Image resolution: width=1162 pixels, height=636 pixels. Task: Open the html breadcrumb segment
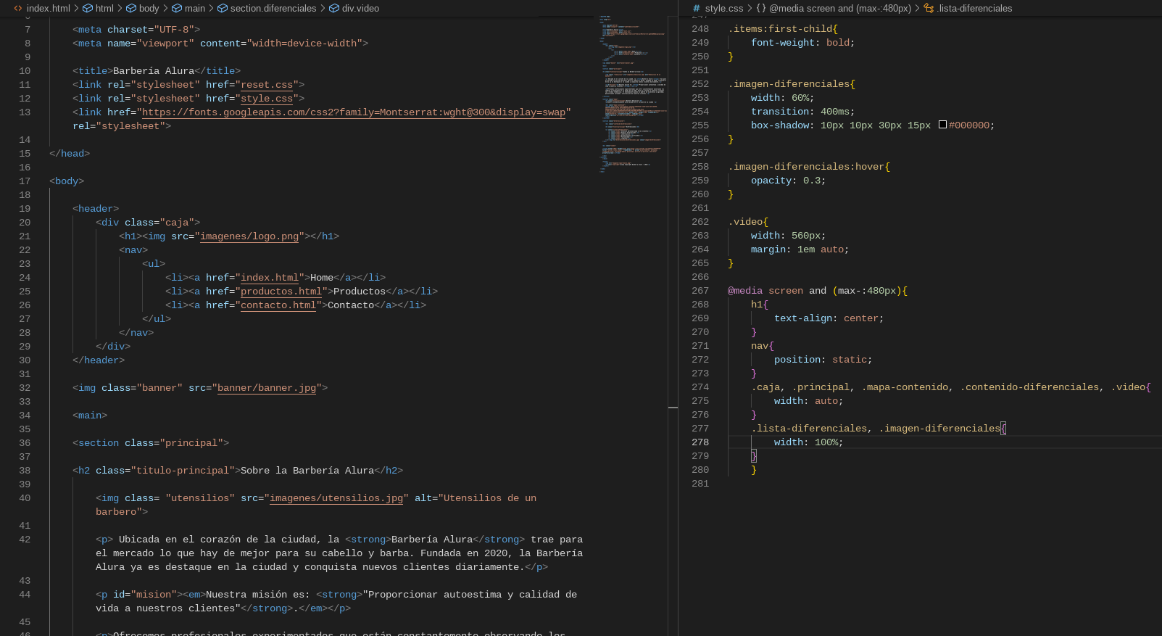point(105,9)
